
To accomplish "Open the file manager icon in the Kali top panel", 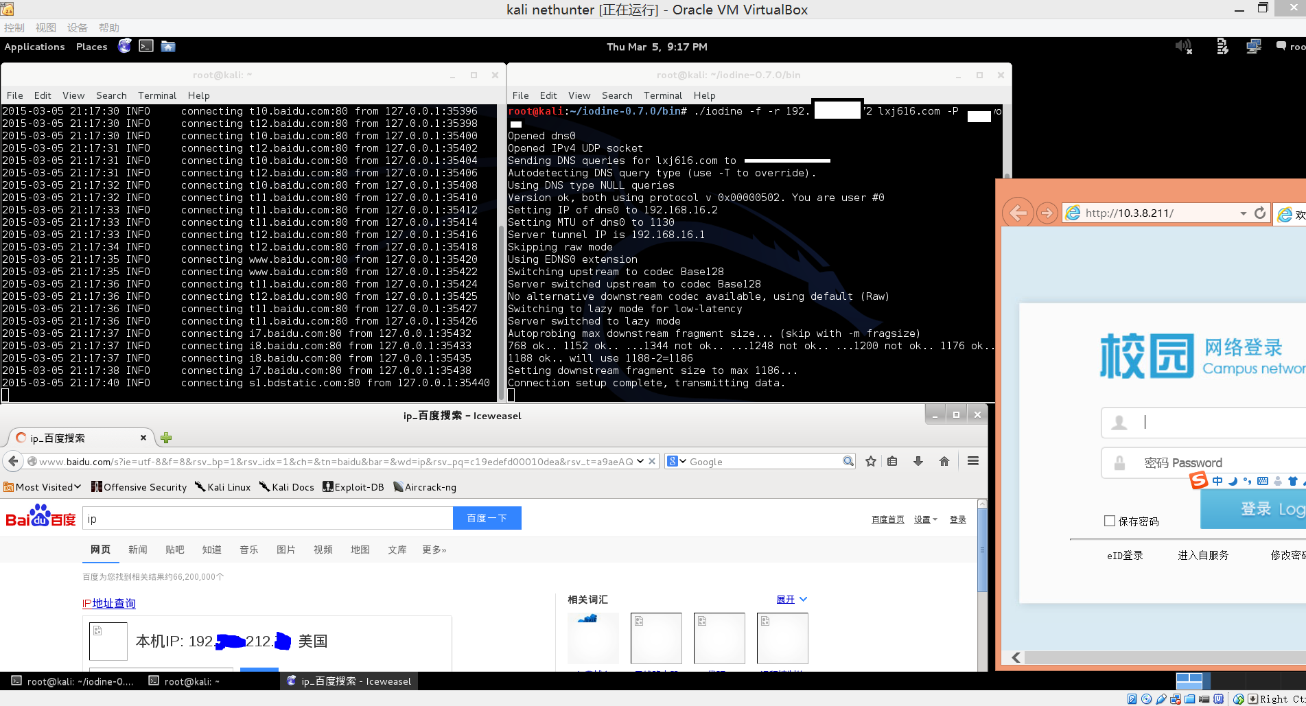I will coord(168,46).
